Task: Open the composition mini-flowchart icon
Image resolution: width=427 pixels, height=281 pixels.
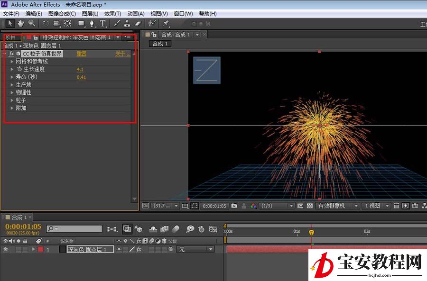Action: (112, 229)
